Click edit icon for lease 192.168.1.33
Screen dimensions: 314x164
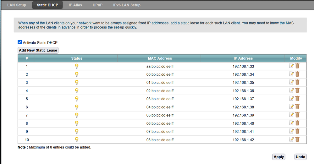click(x=292, y=66)
